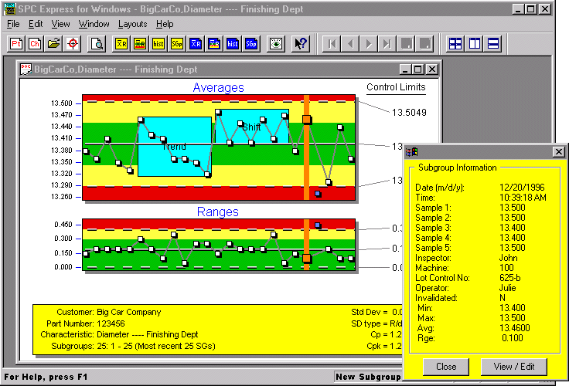Open a file with the folder icon
This screenshot has width=569, height=386.
54,44
